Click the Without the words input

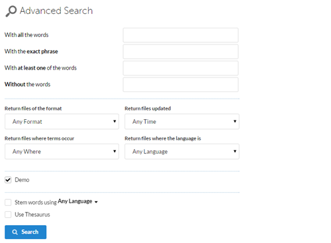point(181,85)
